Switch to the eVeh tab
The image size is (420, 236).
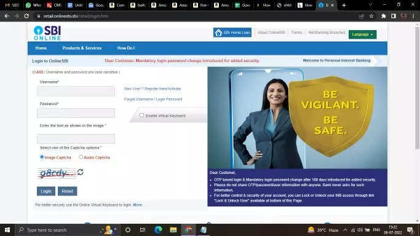285,5
